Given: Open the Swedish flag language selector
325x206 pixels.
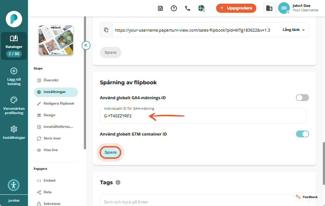Looking at the screenshot, I should tap(202, 8).
